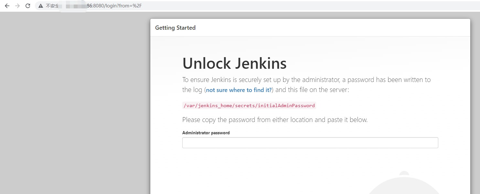Click the Administrator password label
The height and width of the screenshot is (194, 480).
coord(206,133)
